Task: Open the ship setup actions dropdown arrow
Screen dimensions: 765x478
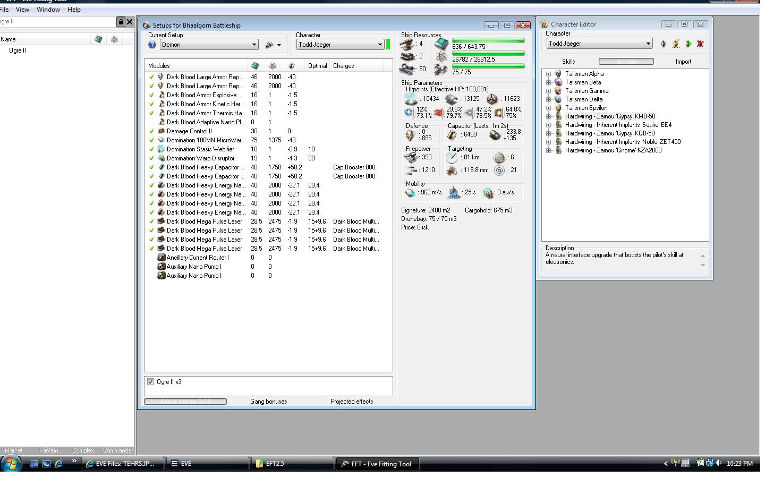Action: (x=279, y=45)
